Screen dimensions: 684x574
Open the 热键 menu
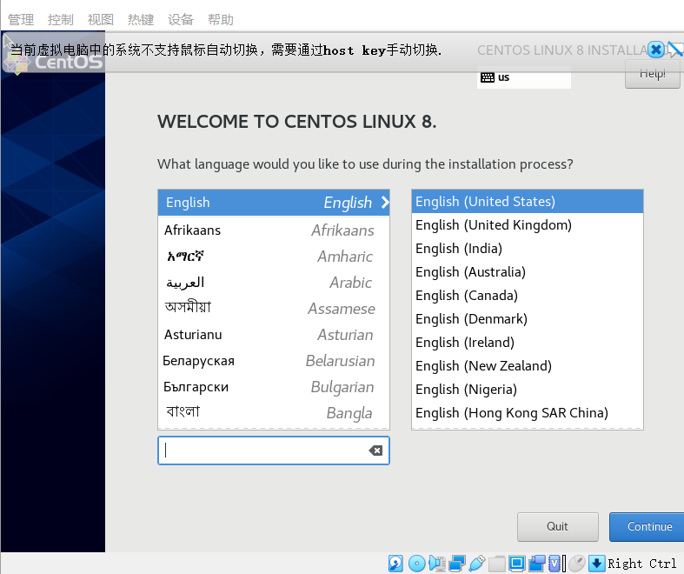(x=141, y=20)
